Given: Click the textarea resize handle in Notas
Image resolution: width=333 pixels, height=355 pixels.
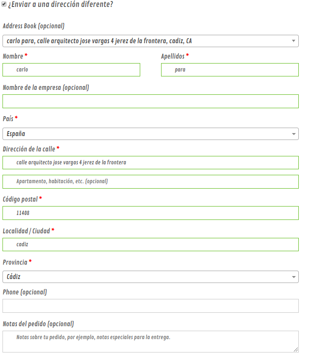Looking at the screenshot, I should (296, 350).
